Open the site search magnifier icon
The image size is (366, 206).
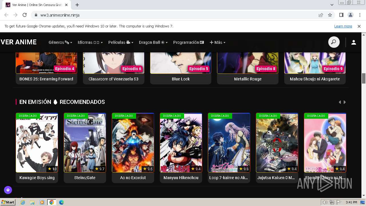[x=334, y=42]
